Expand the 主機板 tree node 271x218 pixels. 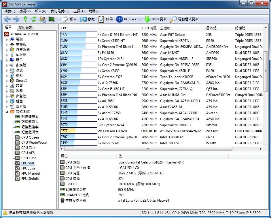click(7, 44)
